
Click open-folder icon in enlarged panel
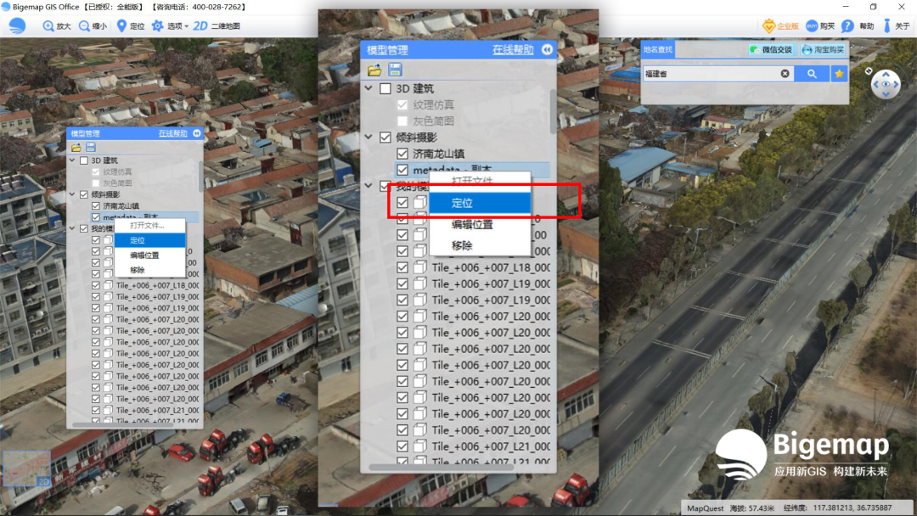pos(375,70)
